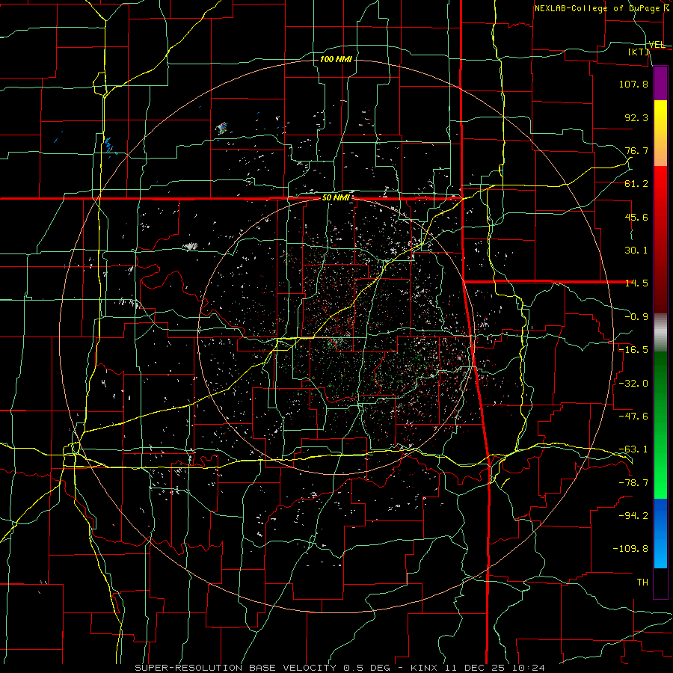The height and width of the screenshot is (673, 673).
Task: Click the 107.8 velocity scale value
Action: click(633, 84)
